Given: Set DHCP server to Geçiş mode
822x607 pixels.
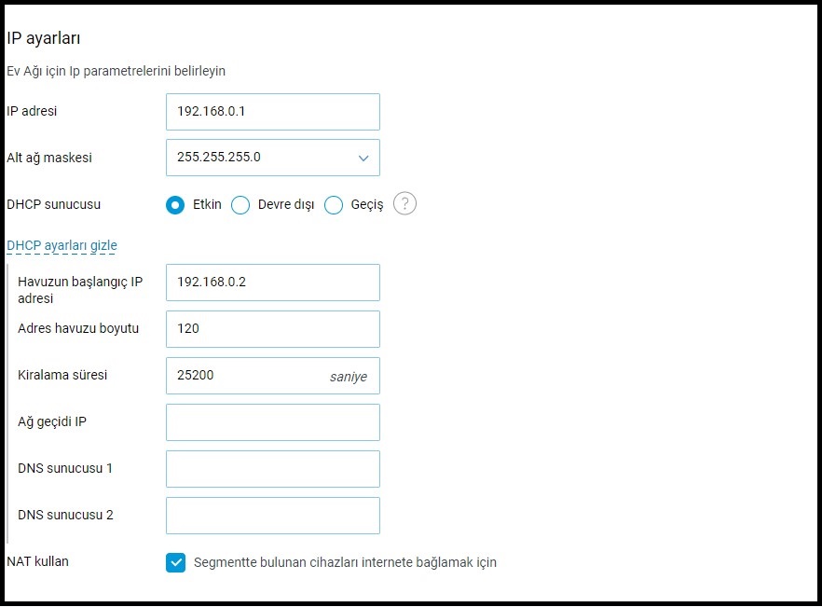Looking at the screenshot, I should point(334,205).
